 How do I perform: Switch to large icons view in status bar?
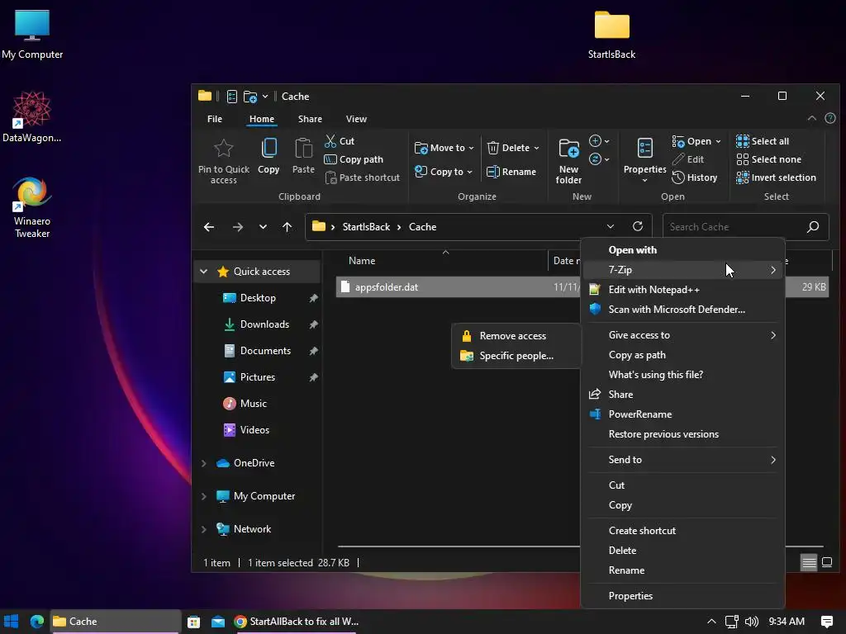pos(827,563)
